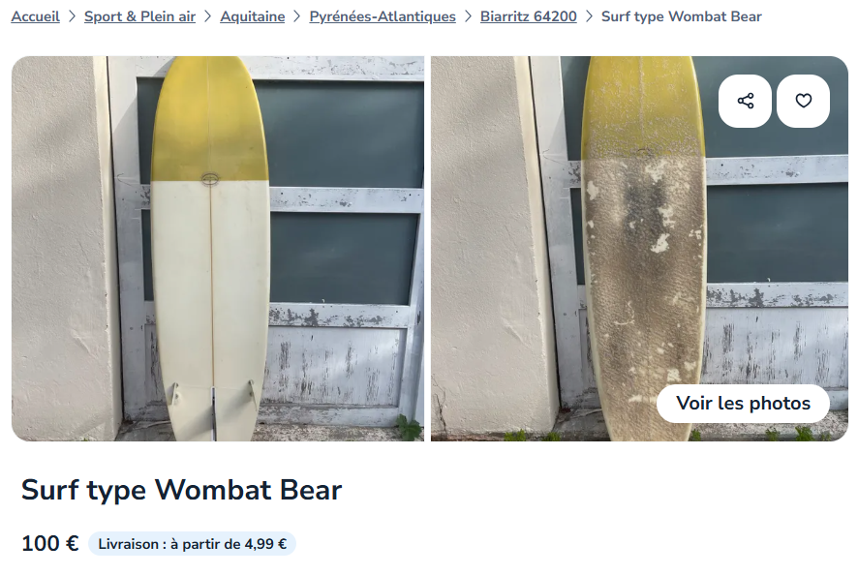Viewport: 858px width, 575px height.
Task: View the clean surfboard bottom photo
Action: click(218, 249)
